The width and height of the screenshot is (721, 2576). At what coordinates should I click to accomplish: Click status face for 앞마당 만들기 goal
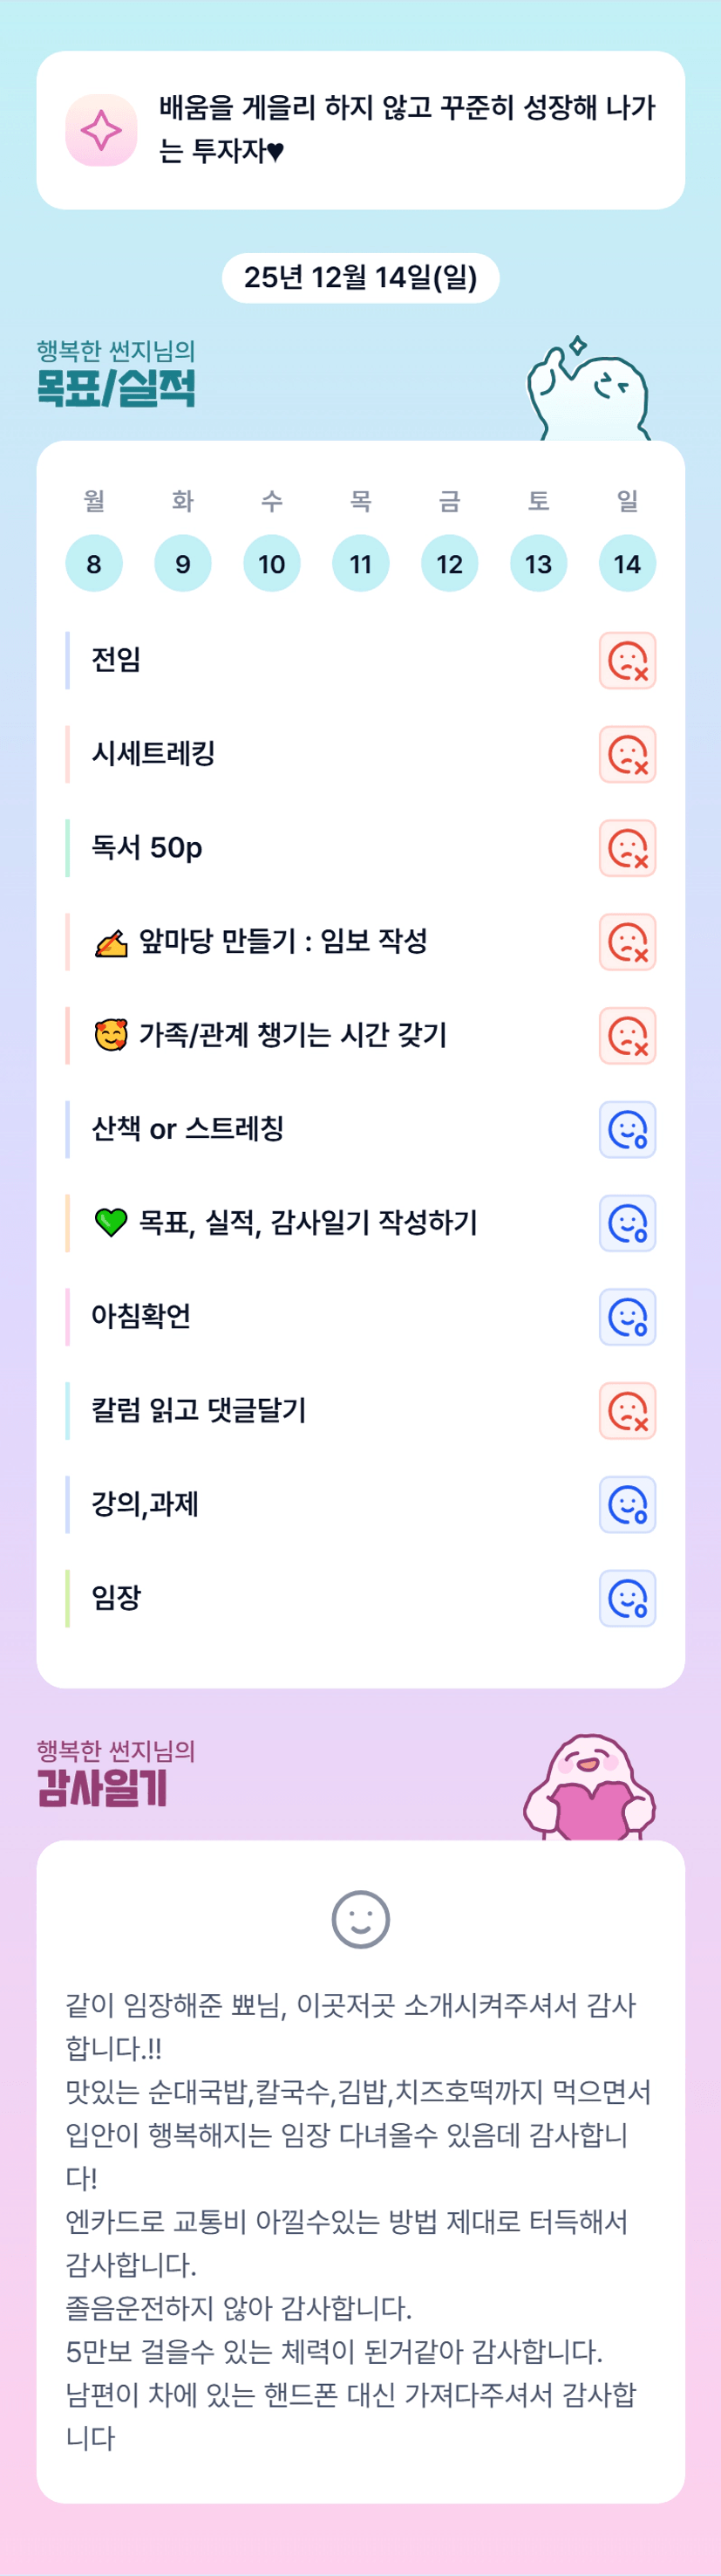click(x=627, y=942)
